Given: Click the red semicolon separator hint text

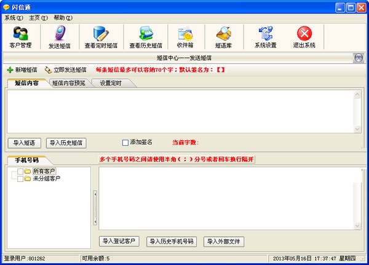Looking at the screenshot, I should pyautogui.click(x=177, y=159).
